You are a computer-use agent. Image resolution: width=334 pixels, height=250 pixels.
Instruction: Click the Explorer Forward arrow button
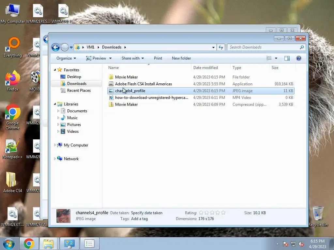point(65,47)
